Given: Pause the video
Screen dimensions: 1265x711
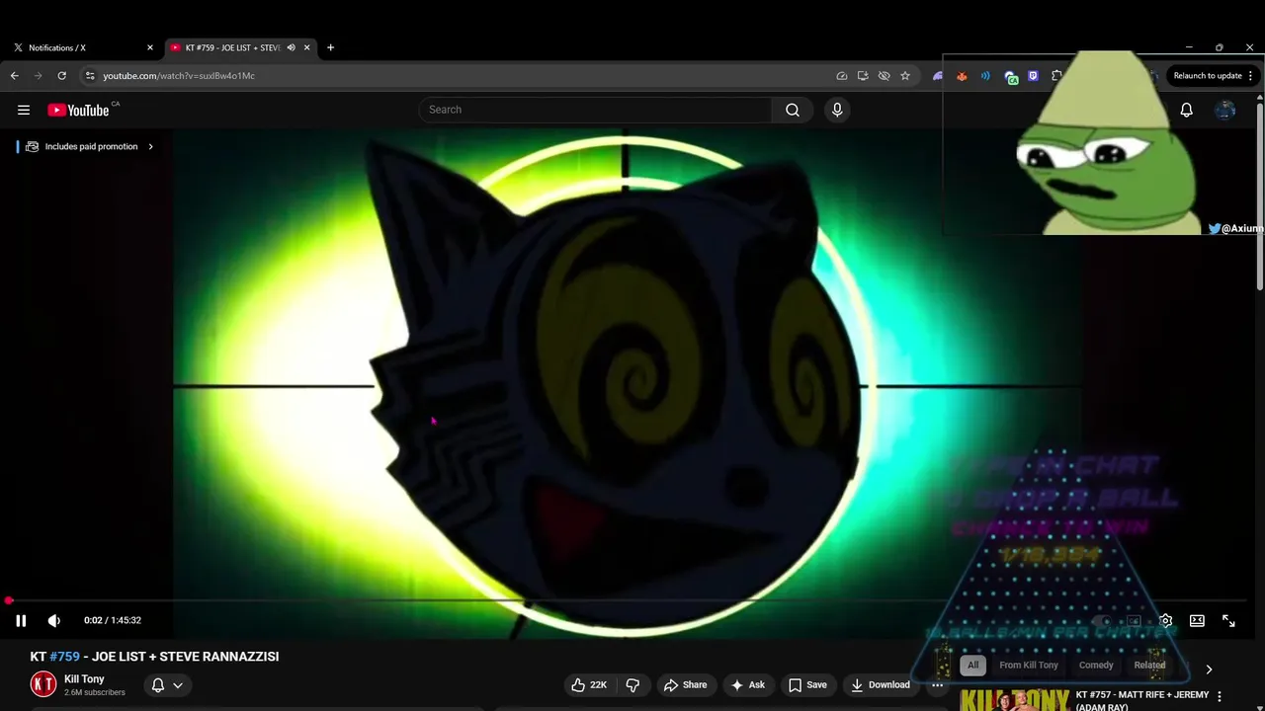Looking at the screenshot, I should click(21, 620).
